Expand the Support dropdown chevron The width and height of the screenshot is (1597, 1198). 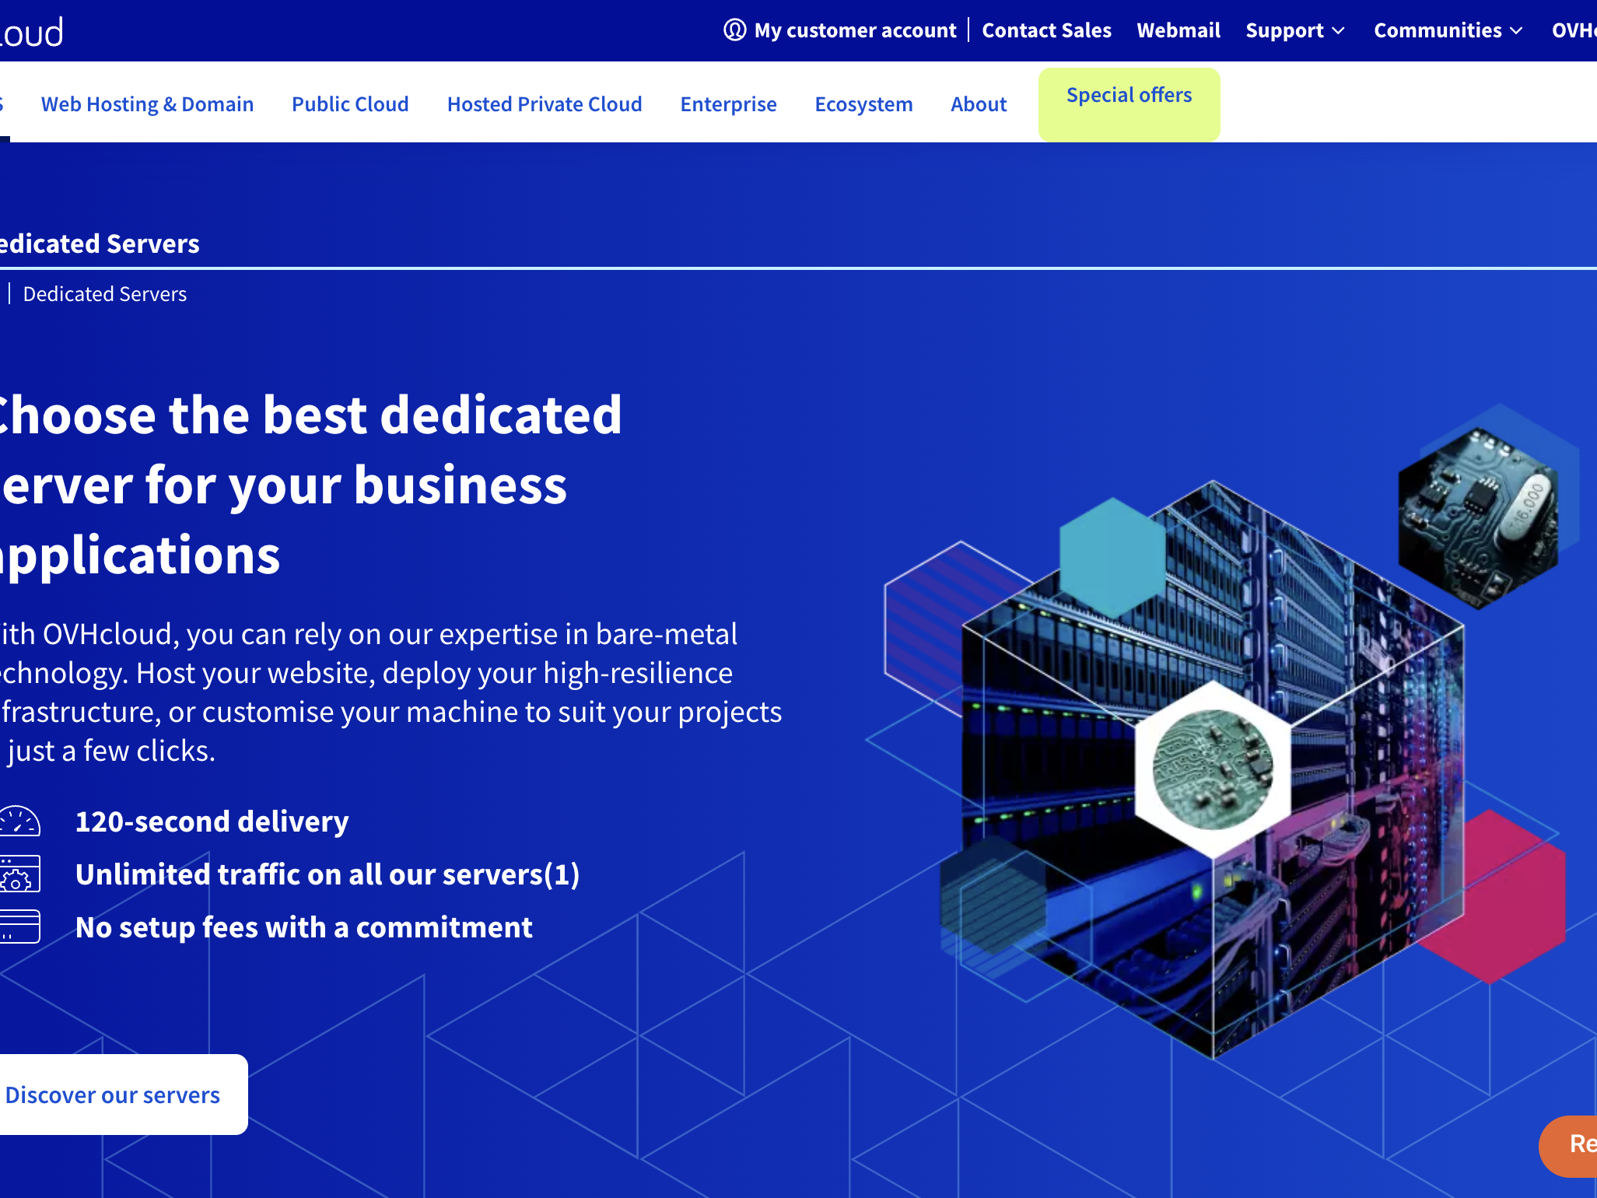click(1338, 30)
